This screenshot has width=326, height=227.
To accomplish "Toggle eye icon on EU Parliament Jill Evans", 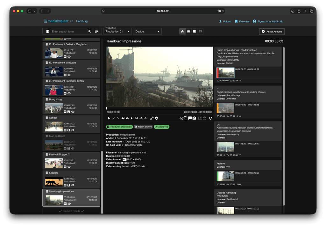I will (69, 75).
